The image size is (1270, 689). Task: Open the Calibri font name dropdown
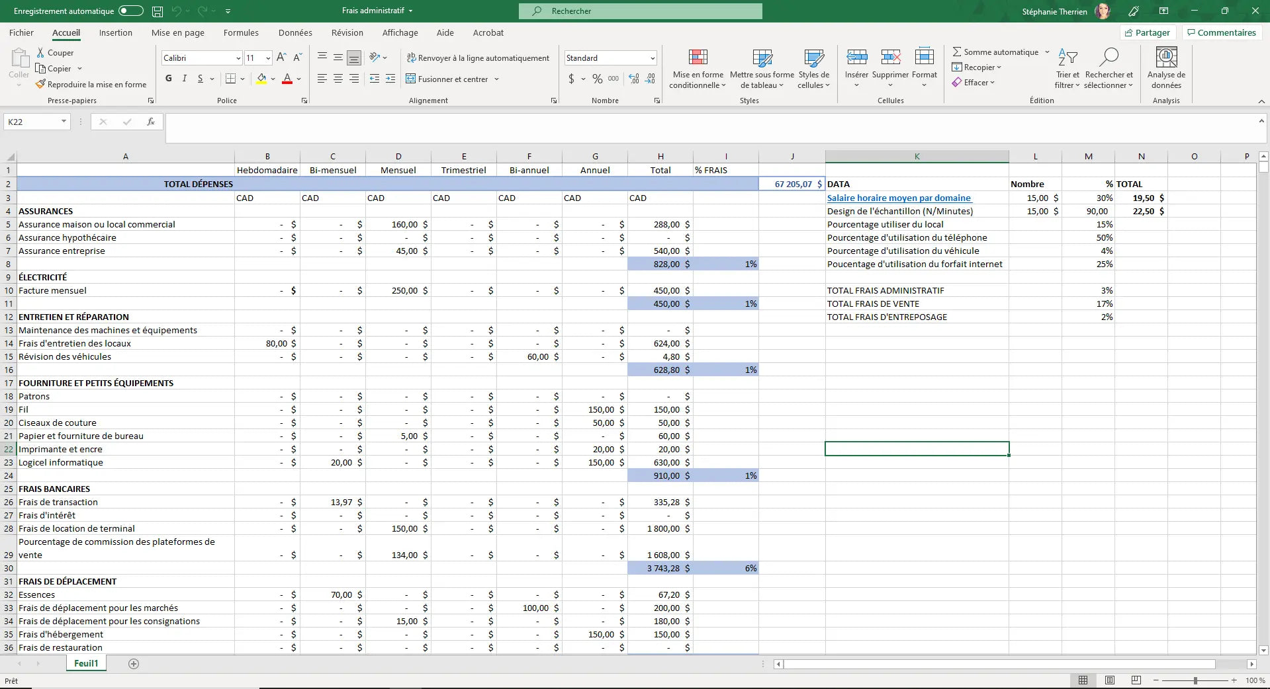pyautogui.click(x=238, y=58)
